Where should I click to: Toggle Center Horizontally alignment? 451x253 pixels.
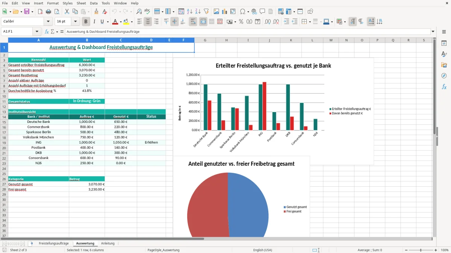[148, 22]
